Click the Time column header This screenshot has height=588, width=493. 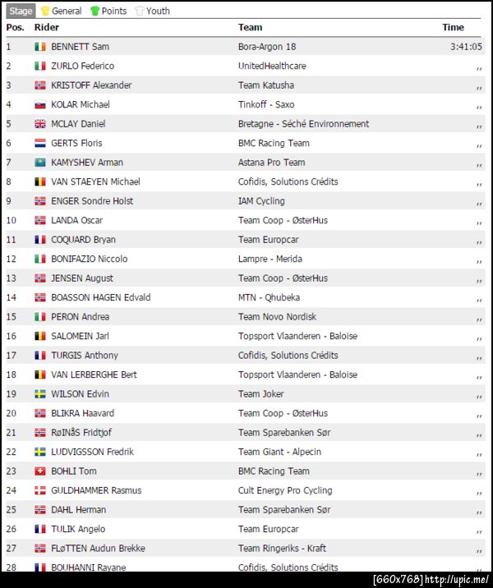pyautogui.click(x=453, y=27)
